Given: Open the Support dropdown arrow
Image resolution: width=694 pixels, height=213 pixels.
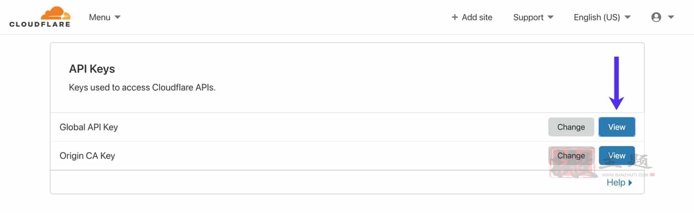Looking at the screenshot, I should [551, 18].
